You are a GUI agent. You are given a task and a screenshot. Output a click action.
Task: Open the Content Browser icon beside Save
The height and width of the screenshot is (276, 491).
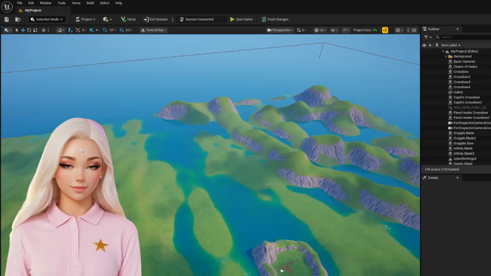[18, 20]
